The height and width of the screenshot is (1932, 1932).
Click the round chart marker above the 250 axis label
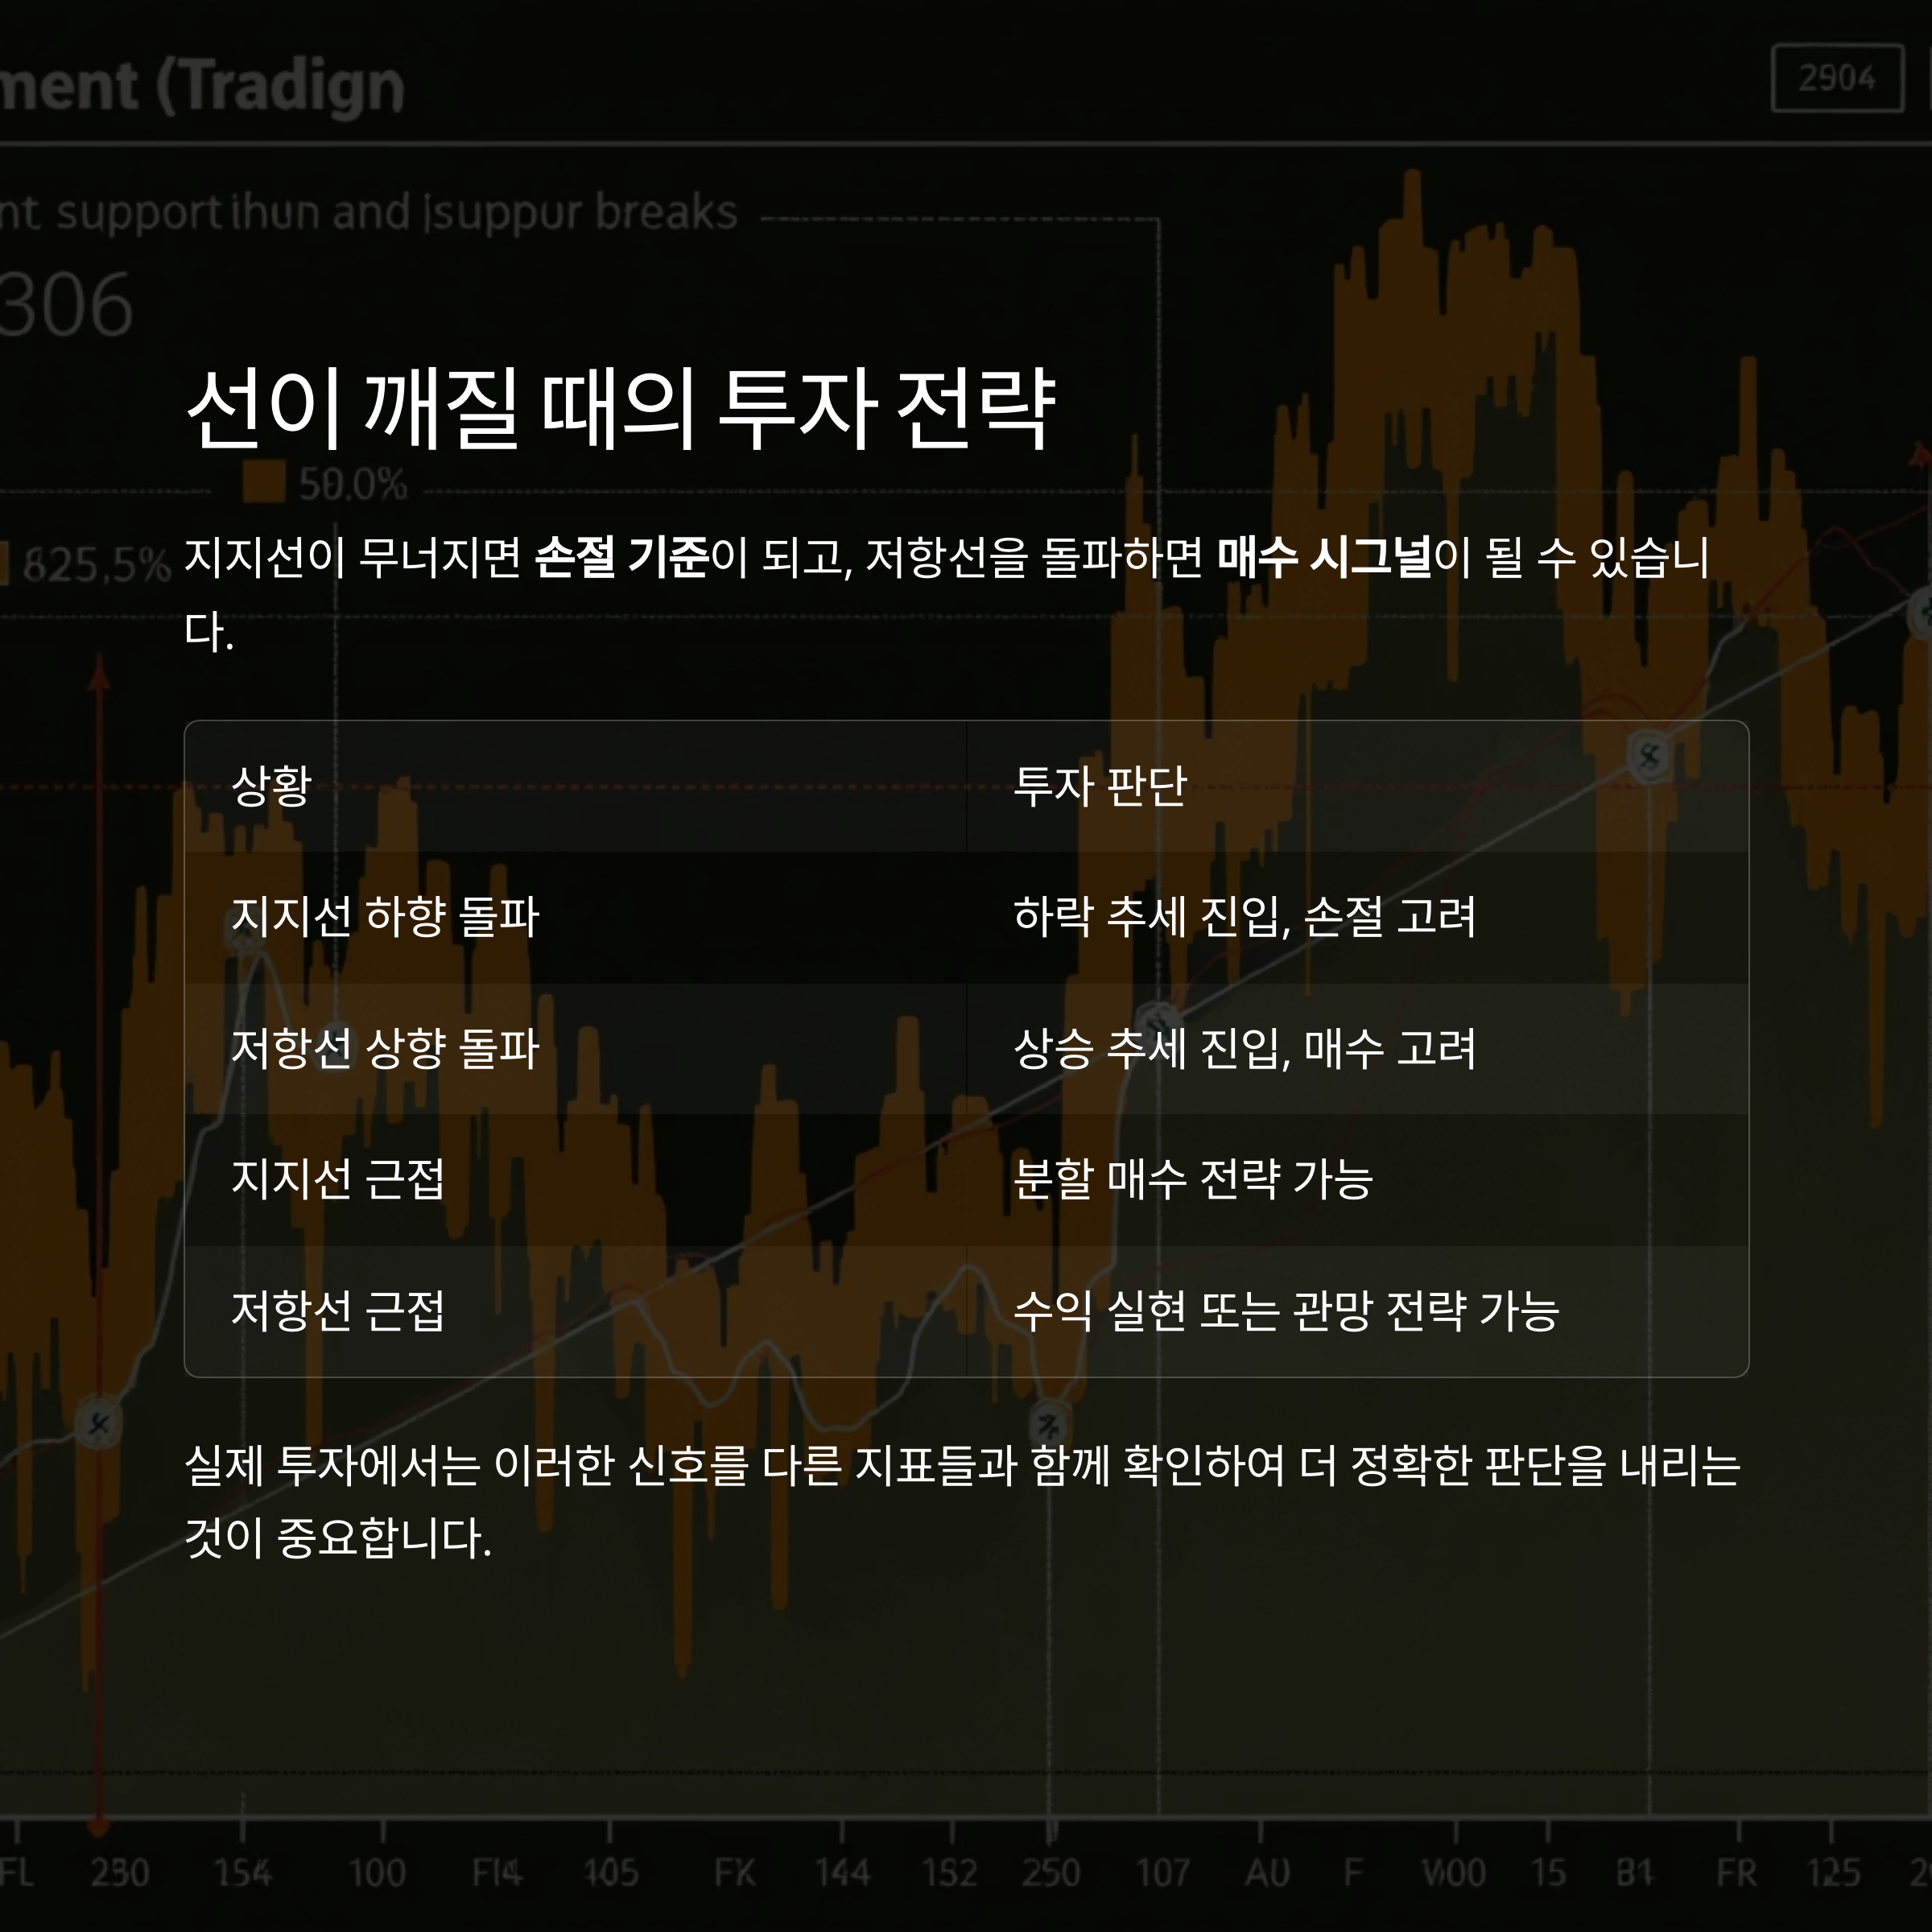(1049, 1423)
